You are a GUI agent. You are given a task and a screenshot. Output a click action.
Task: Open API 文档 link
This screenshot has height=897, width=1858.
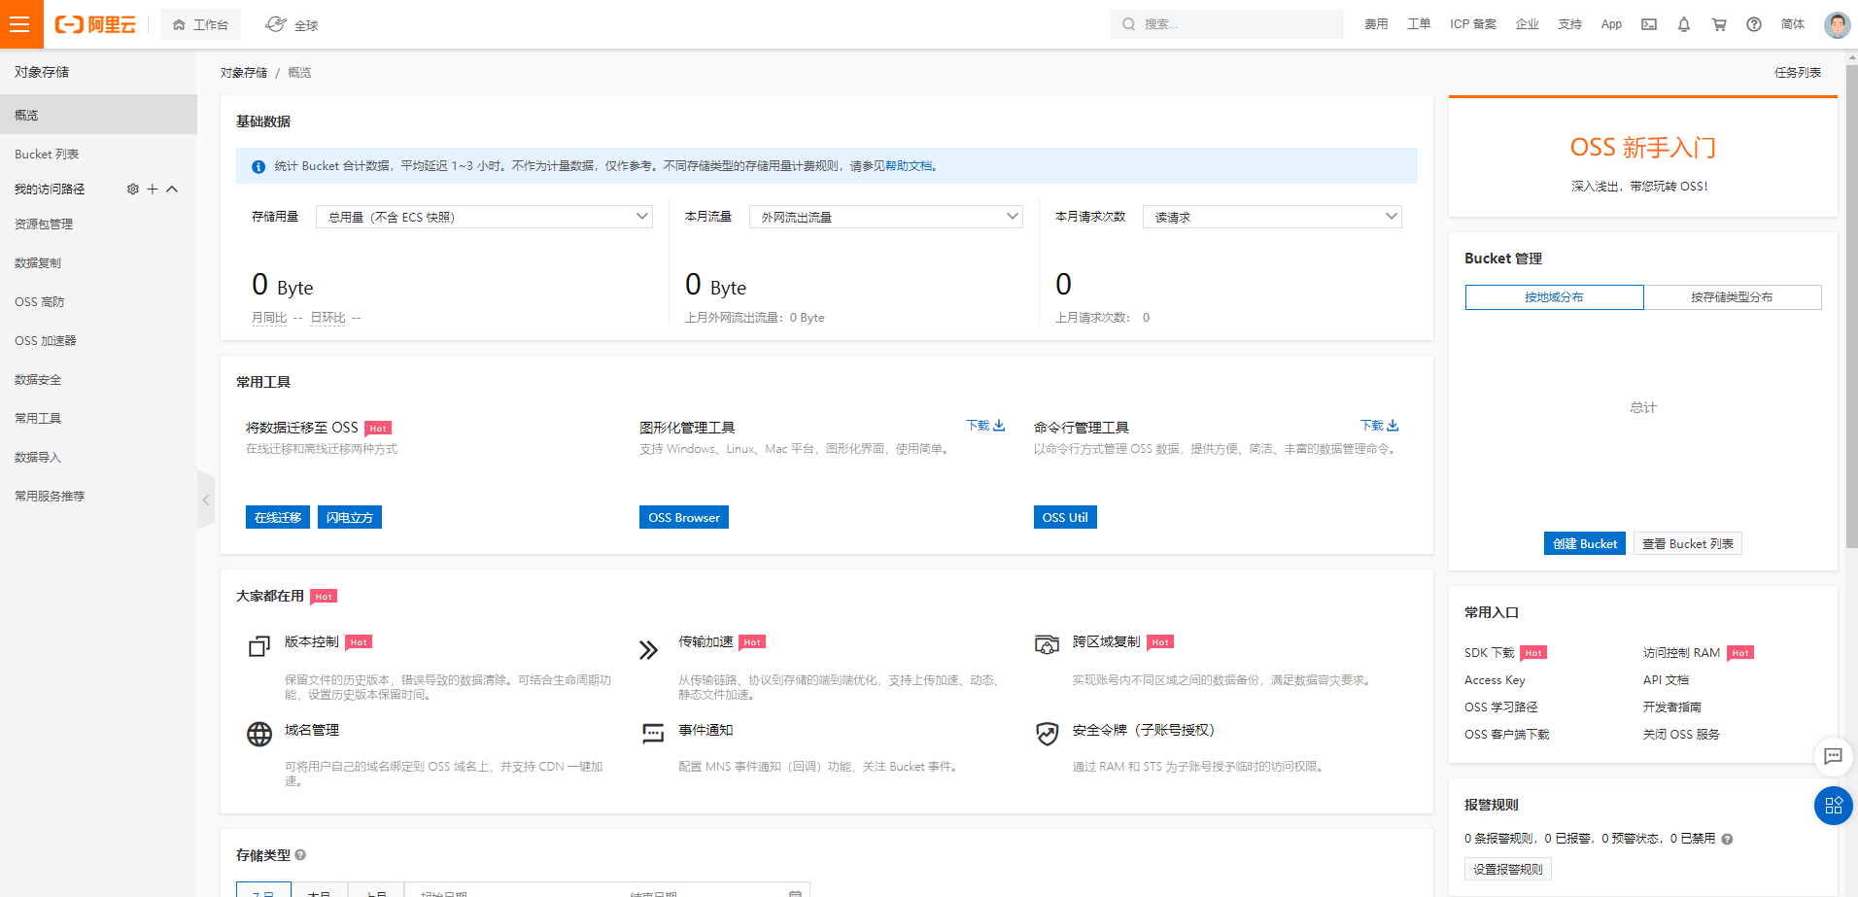pos(1666,680)
